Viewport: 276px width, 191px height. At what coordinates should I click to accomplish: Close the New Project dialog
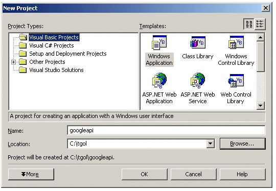[266, 8]
